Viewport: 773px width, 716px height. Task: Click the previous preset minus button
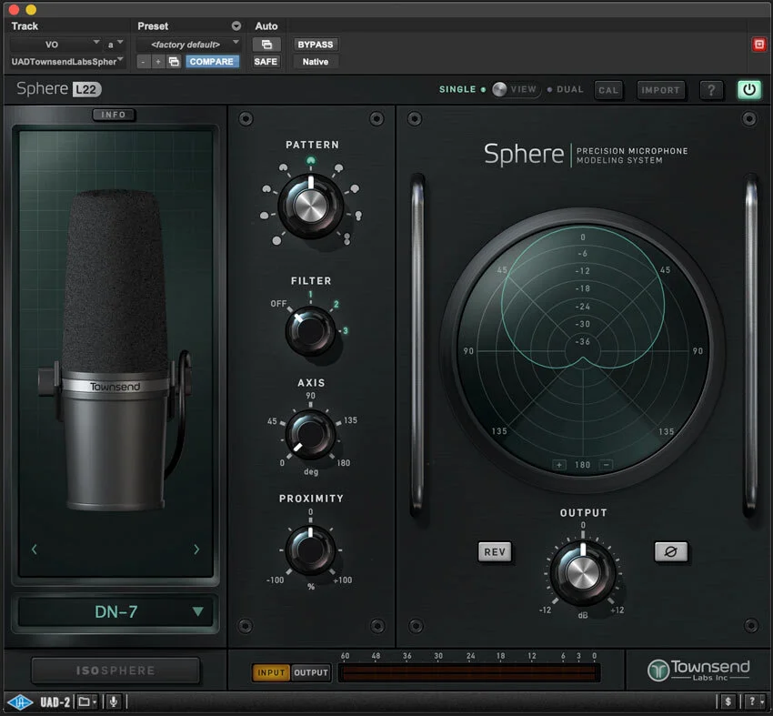click(x=143, y=62)
